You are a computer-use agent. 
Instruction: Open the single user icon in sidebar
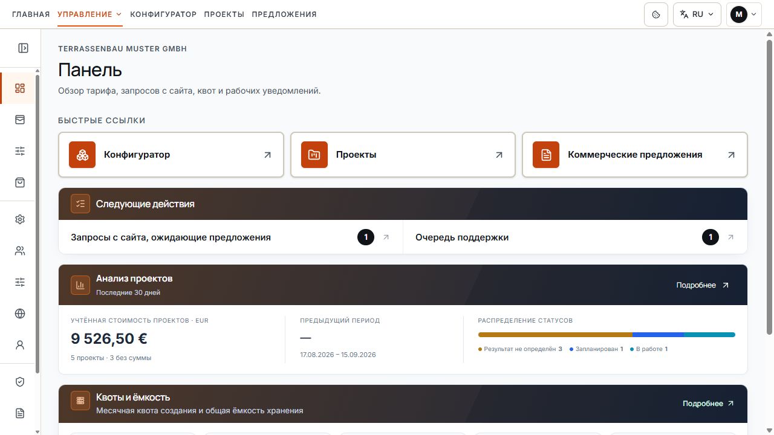point(20,345)
